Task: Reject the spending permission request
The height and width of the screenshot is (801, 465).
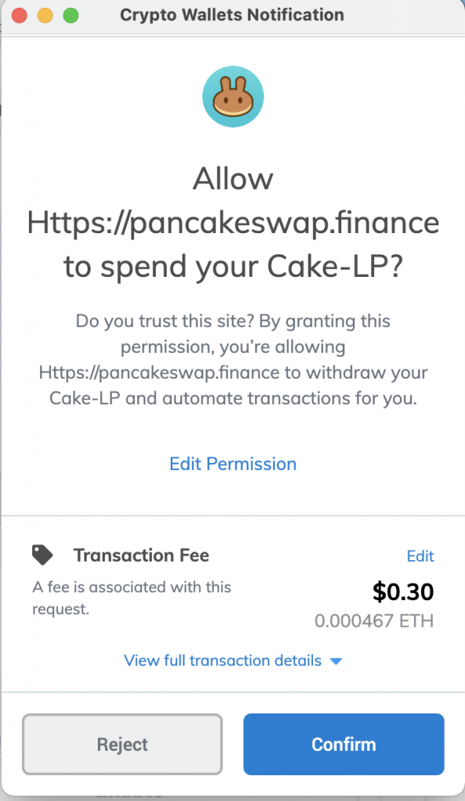Action: click(122, 745)
